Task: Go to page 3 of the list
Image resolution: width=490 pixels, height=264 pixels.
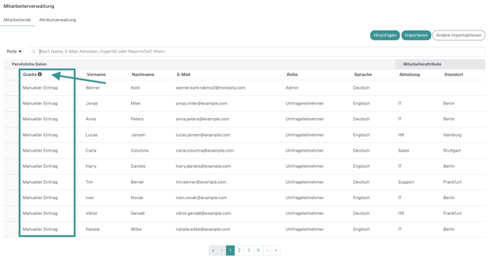Action: tap(249, 250)
